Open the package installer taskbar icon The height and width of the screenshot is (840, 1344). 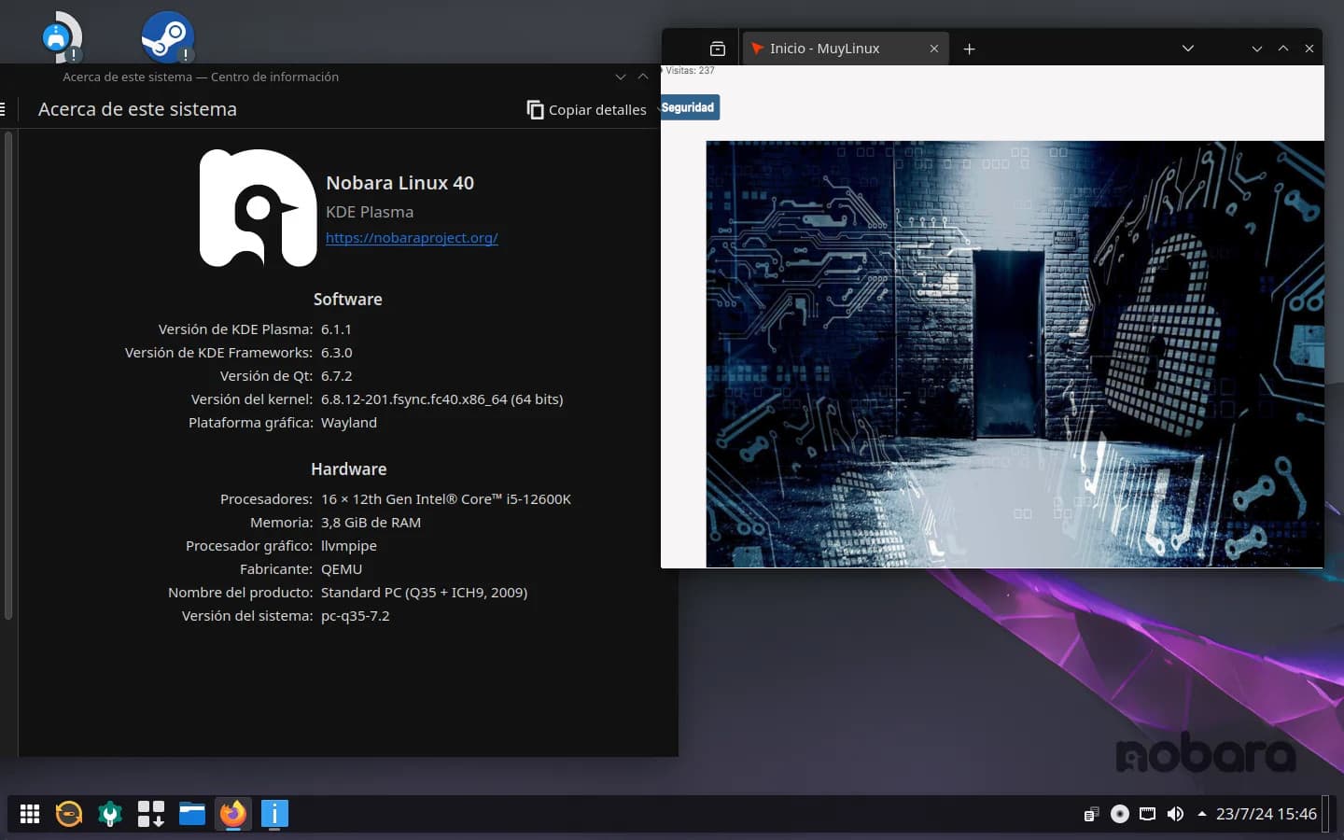coord(151,814)
